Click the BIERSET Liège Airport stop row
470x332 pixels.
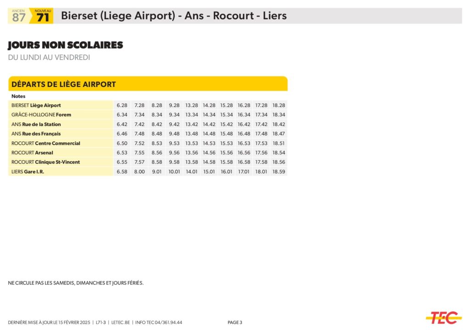36,105
